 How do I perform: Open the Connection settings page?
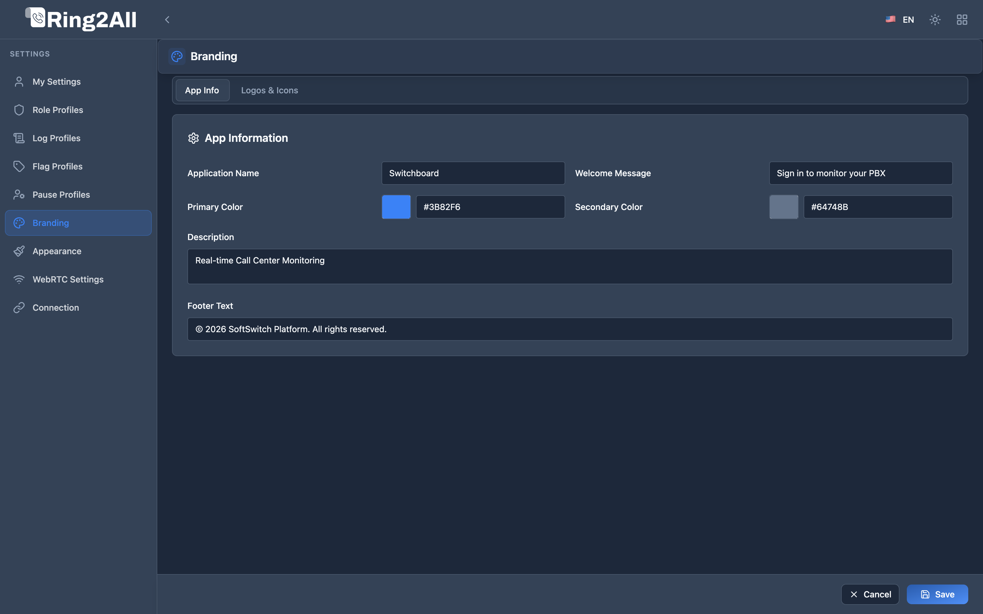pos(78,307)
